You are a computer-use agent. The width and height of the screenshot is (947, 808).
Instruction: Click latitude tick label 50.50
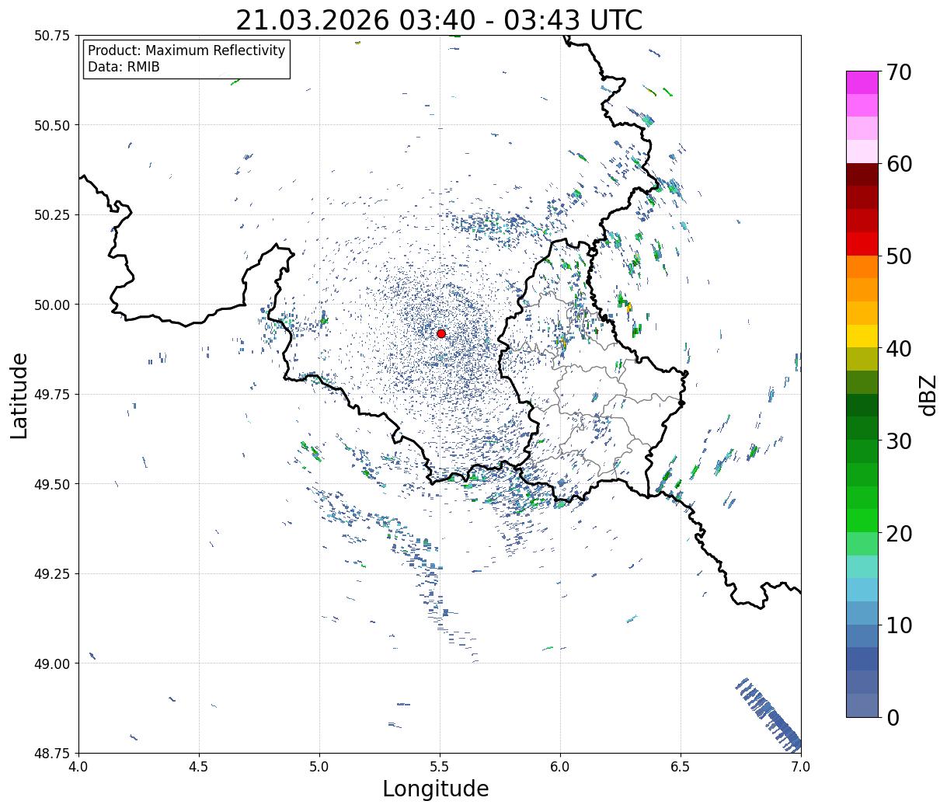(x=52, y=125)
